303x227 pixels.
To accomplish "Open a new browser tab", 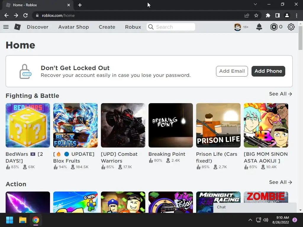I will pyautogui.click(x=80, y=5).
